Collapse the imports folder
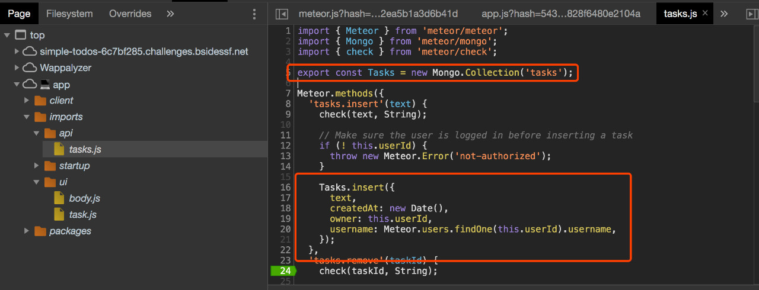 click(x=27, y=117)
